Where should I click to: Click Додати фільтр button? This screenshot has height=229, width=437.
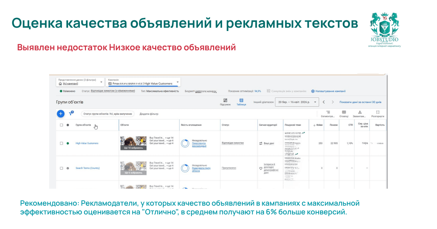[149, 114]
